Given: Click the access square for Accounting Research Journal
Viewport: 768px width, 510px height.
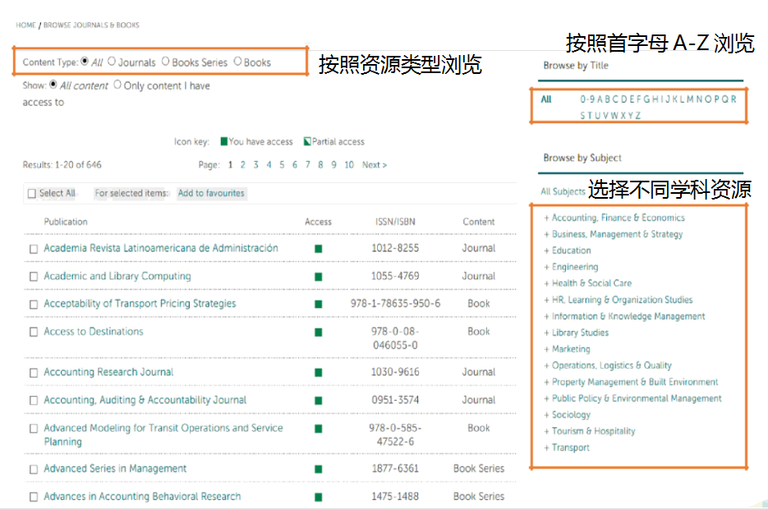Looking at the screenshot, I should point(319,373).
